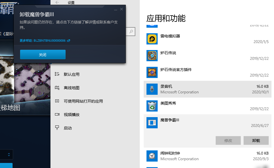Click the 离线地图 map icon
Image resolution: width=274 pixels, height=168 pixels.
coord(57,88)
